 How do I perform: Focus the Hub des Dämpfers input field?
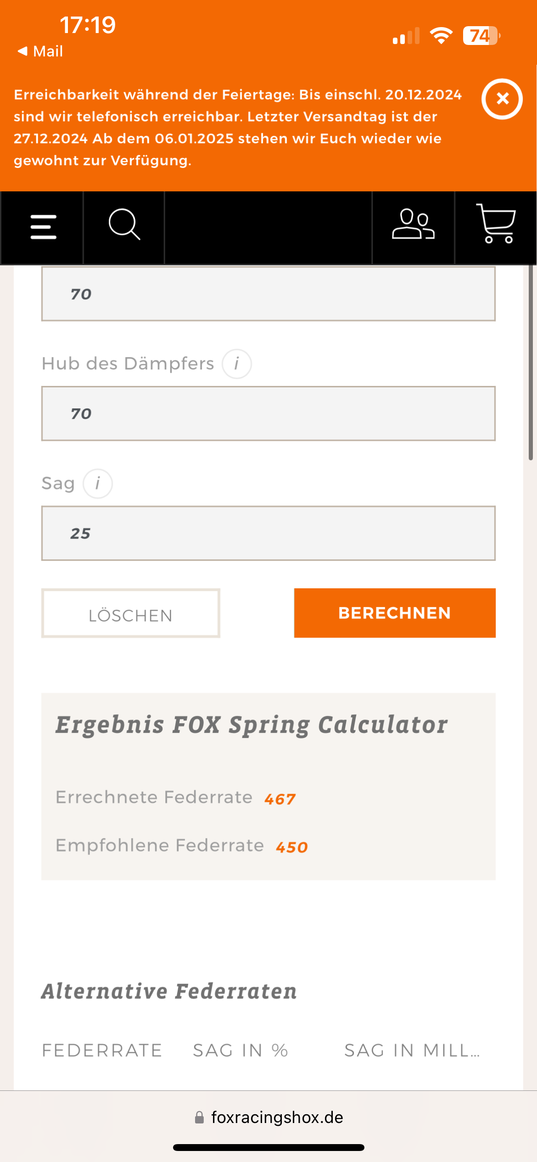(x=268, y=413)
